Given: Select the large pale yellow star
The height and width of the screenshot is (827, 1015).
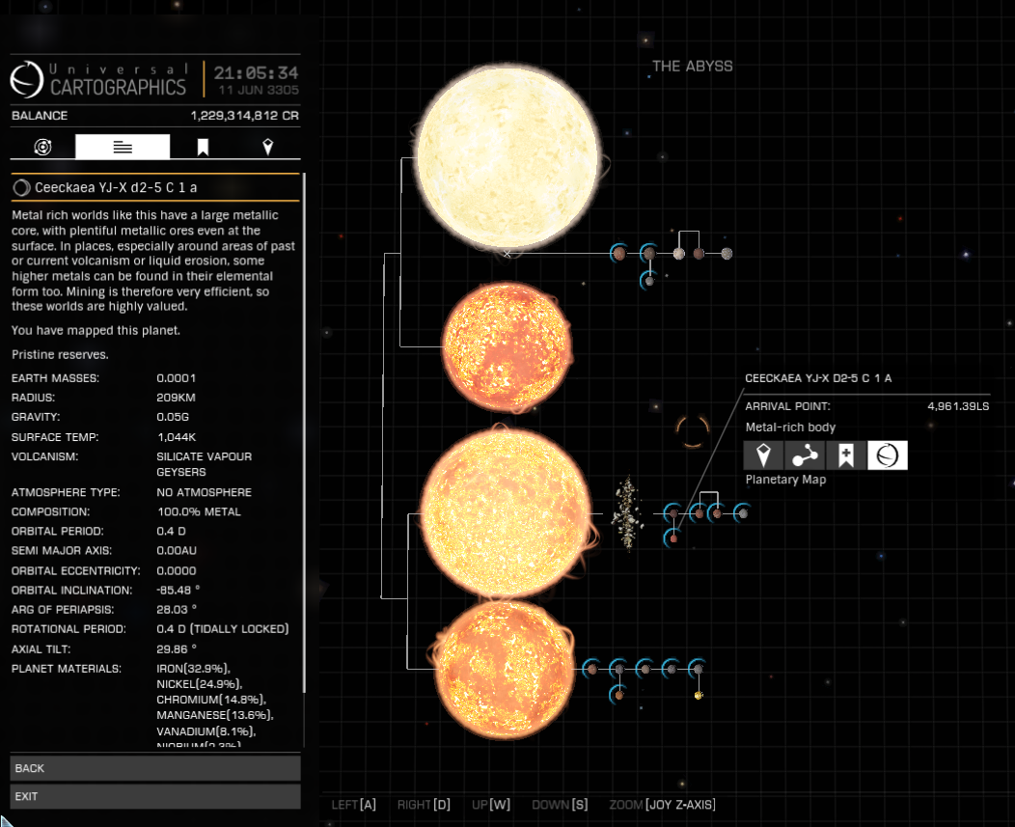Looking at the screenshot, I should click(507, 157).
